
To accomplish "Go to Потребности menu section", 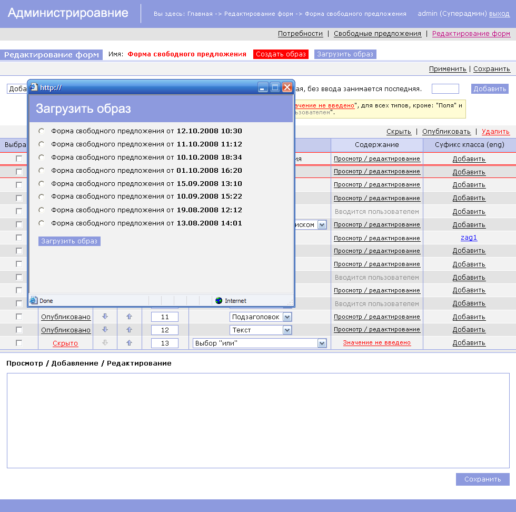I will (x=300, y=33).
